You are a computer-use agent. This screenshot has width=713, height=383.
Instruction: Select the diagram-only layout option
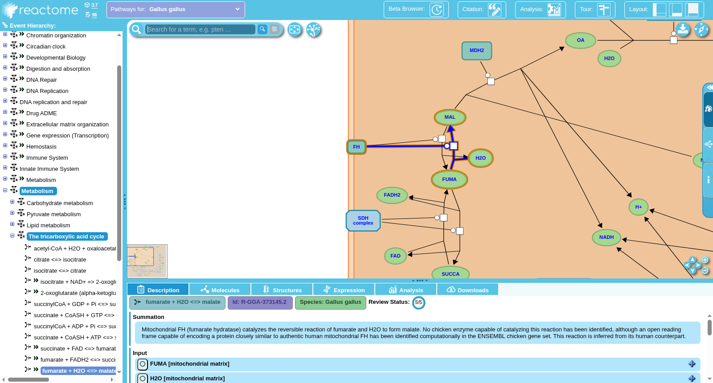point(692,9)
